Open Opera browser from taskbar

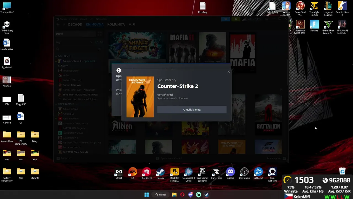coord(182,195)
